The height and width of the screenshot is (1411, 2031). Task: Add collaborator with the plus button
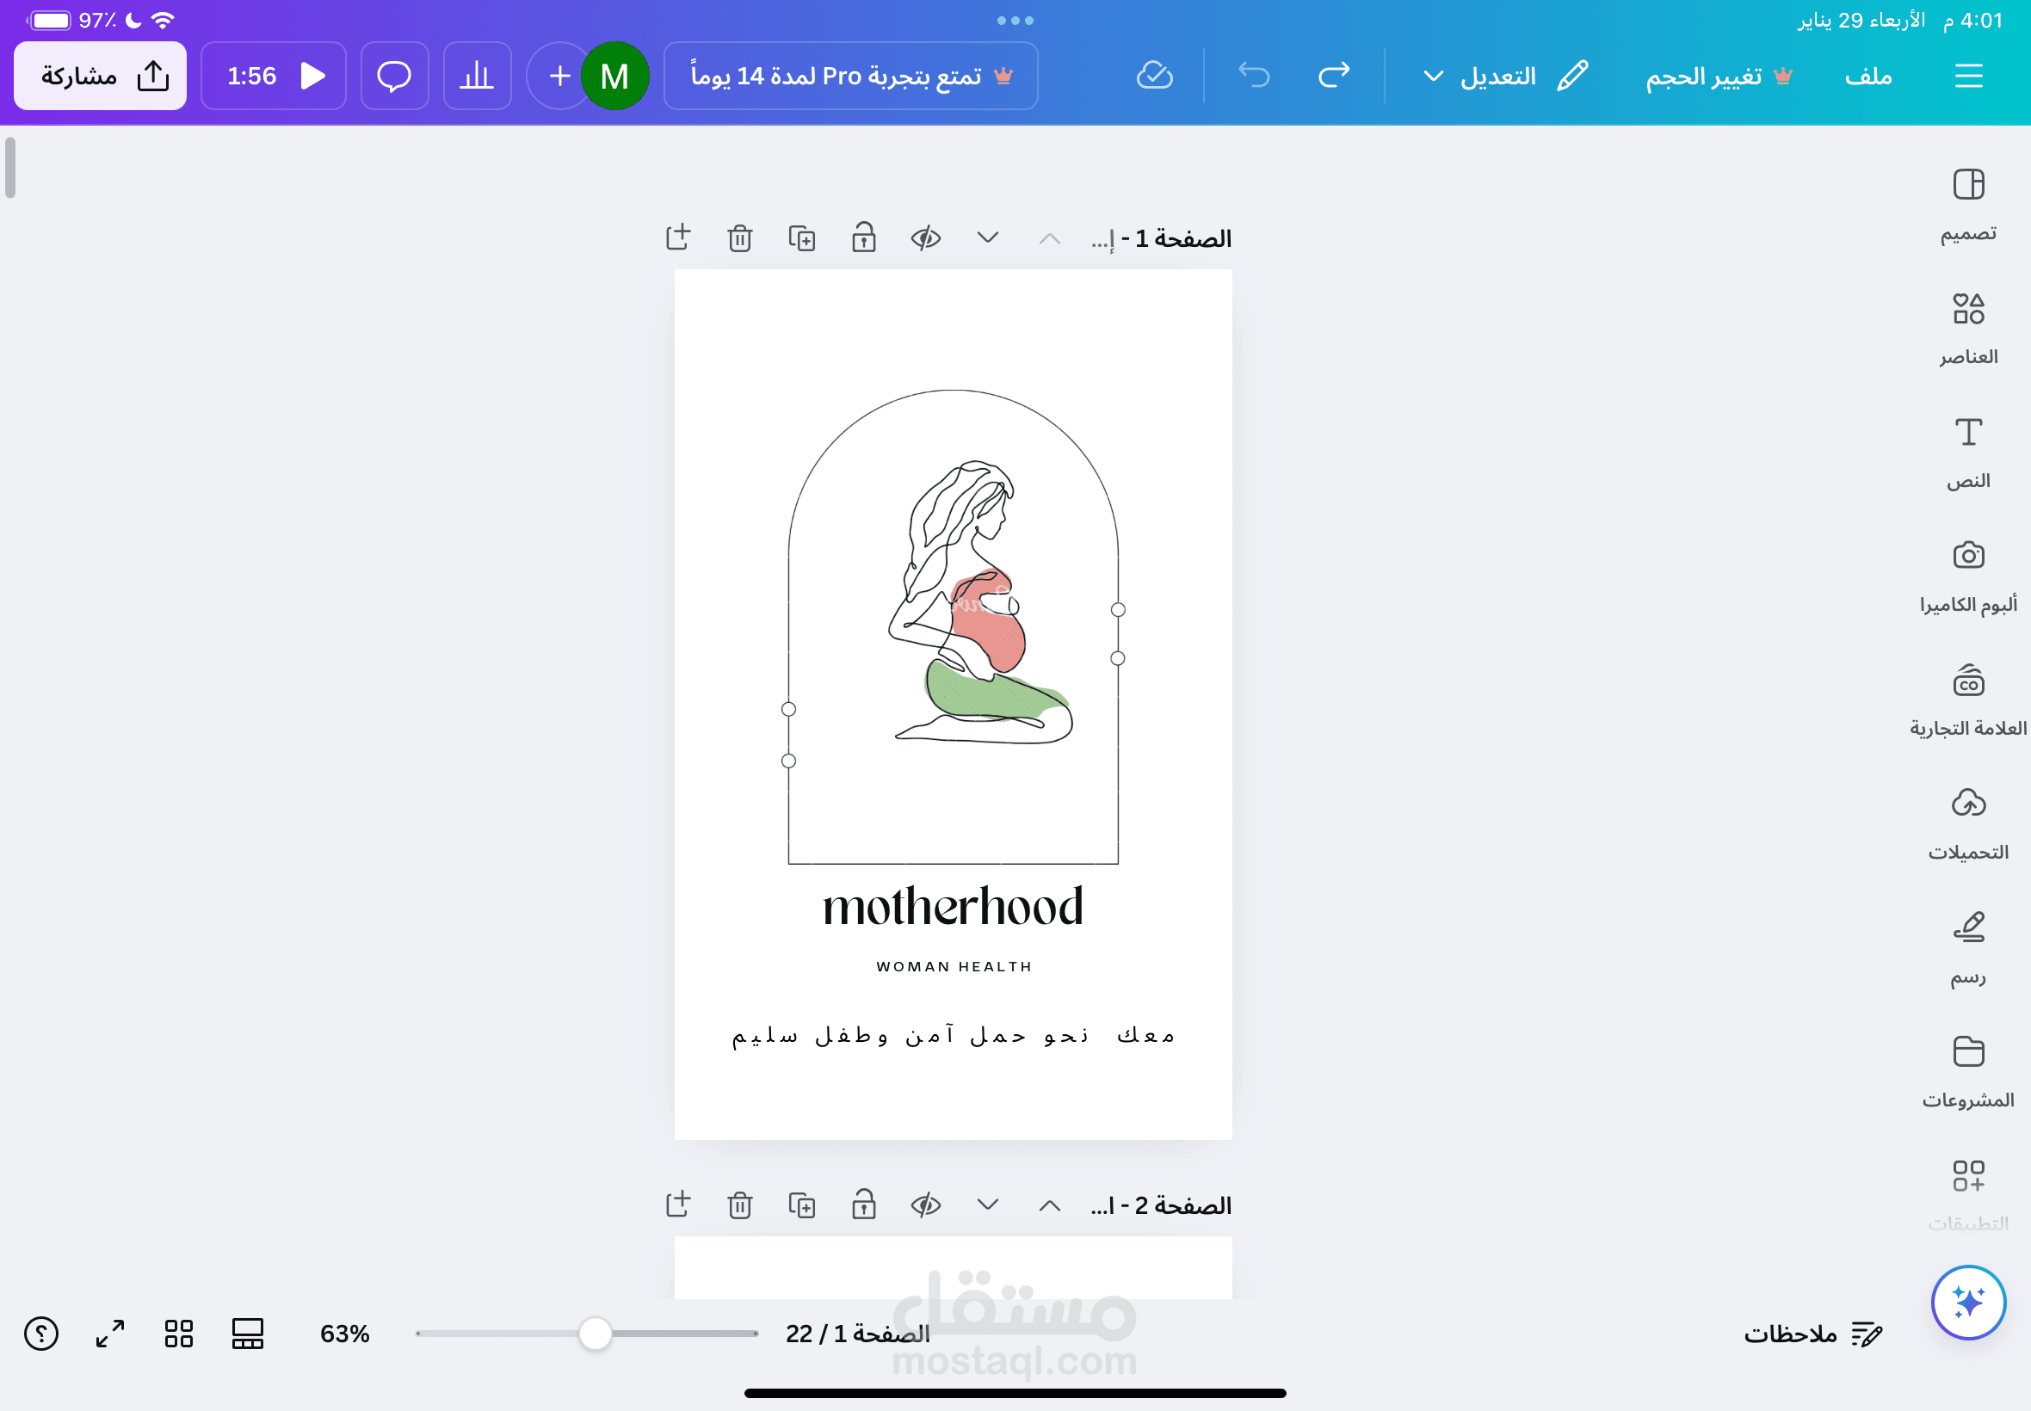[557, 75]
